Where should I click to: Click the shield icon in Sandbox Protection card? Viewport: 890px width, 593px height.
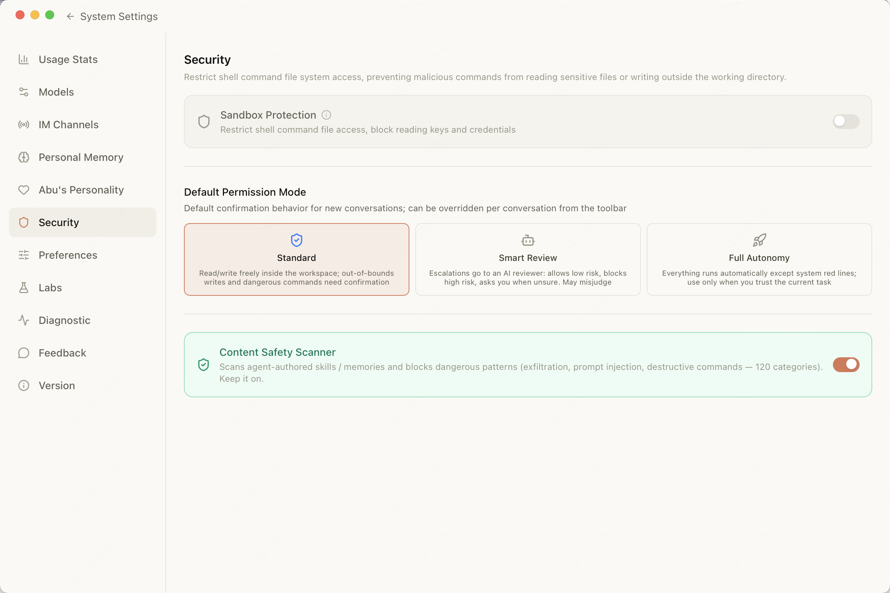pyautogui.click(x=204, y=122)
